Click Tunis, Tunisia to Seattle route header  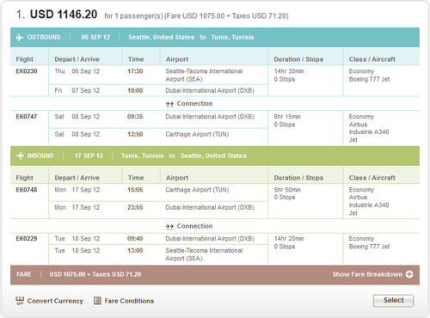(184, 156)
